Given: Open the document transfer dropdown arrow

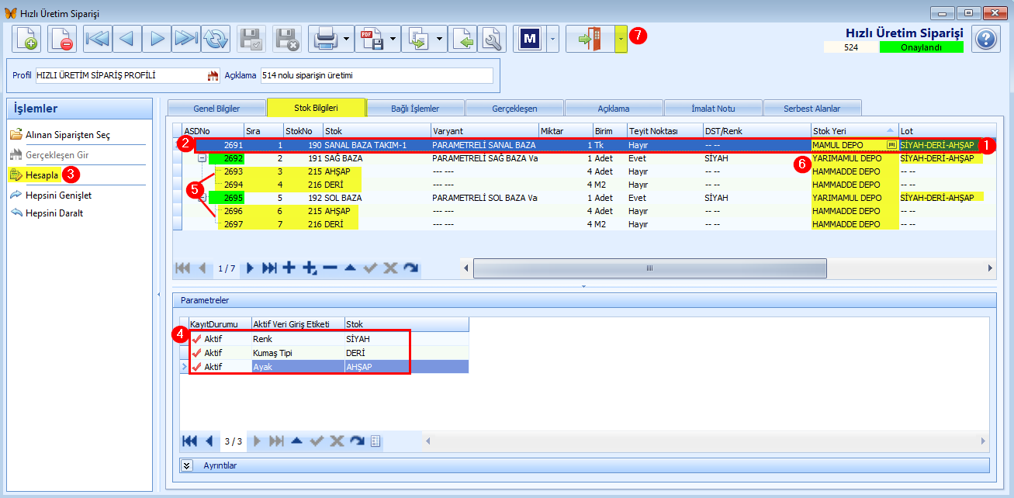Looking at the screenshot, I should [440, 39].
